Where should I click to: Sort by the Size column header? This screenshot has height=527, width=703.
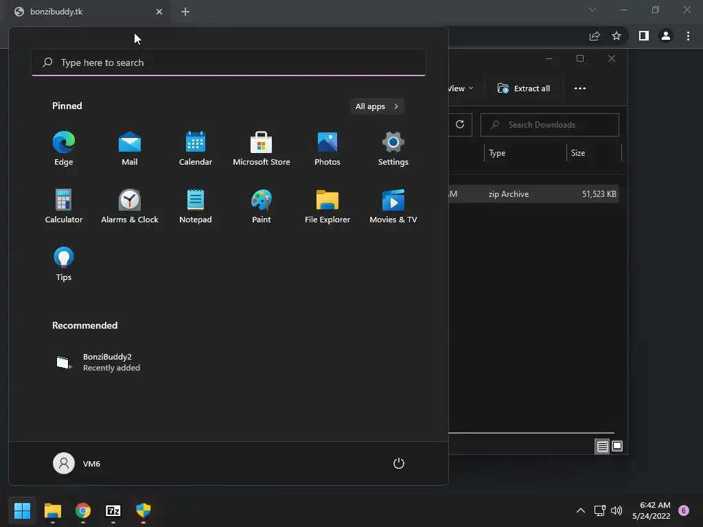pyautogui.click(x=594, y=153)
